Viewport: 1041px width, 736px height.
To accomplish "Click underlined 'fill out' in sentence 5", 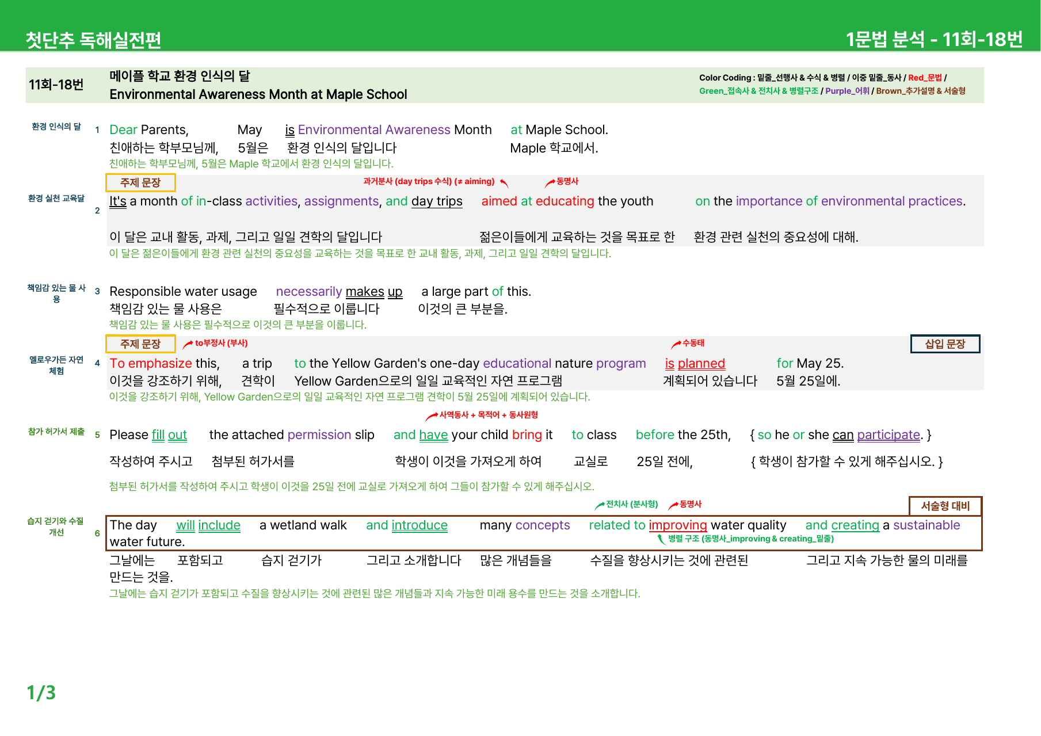I will (x=169, y=435).
